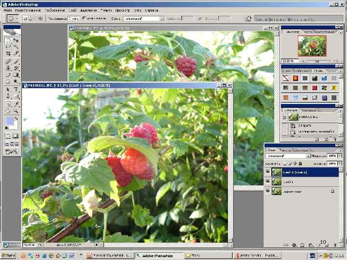347x260 pixels.
Task: Open status bar info arrow in front document
Action: pos(97,245)
